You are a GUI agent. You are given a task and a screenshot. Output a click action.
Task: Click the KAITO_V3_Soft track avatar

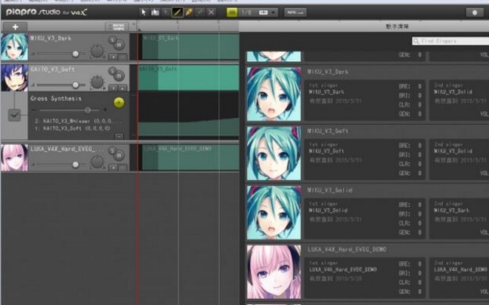point(14,78)
